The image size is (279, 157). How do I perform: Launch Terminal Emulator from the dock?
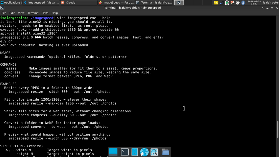[125, 152]
